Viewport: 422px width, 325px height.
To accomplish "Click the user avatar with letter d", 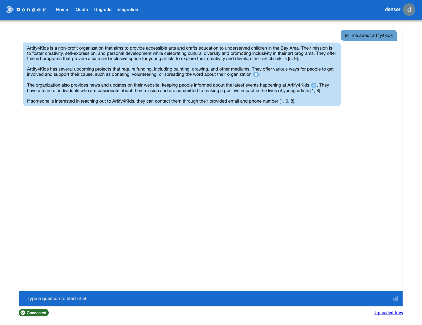I will tap(409, 10).
